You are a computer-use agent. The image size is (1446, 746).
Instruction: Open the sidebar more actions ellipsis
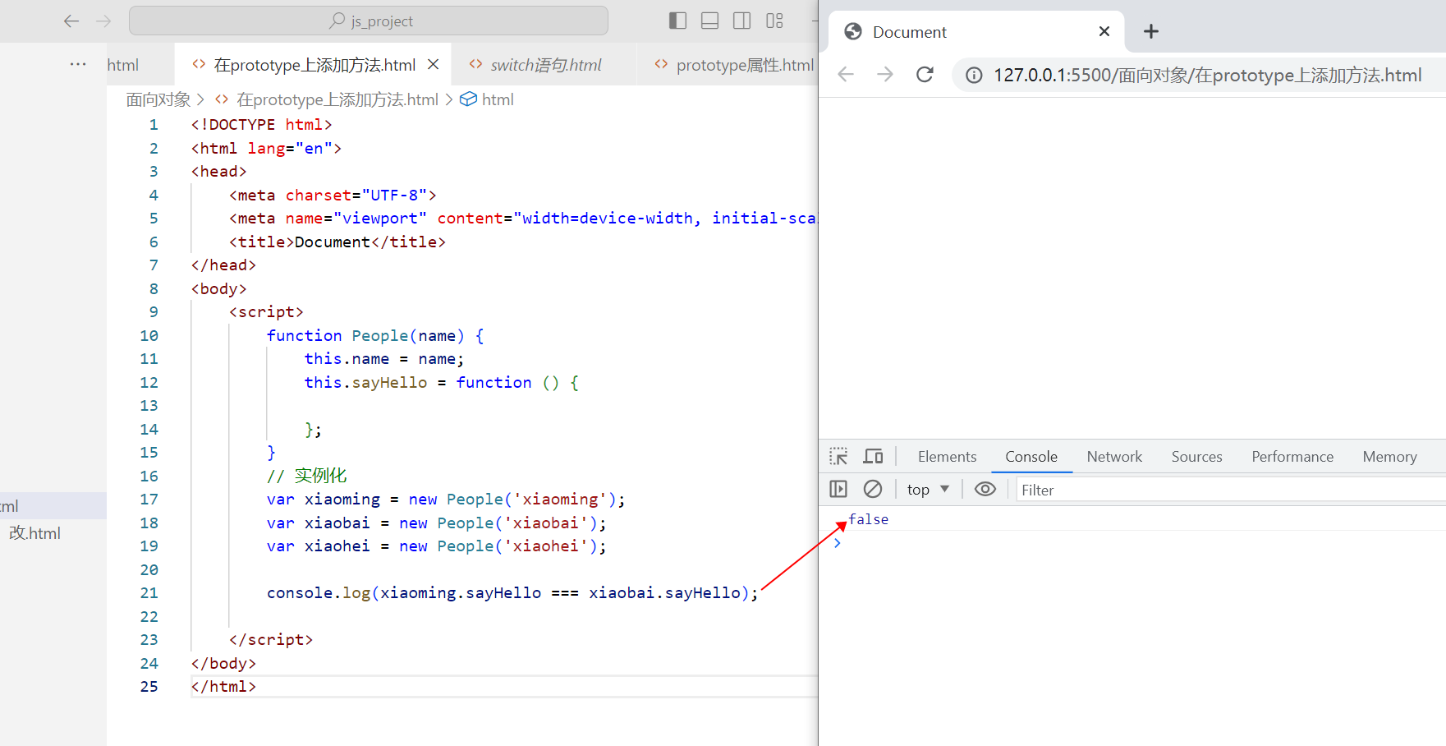(x=78, y=64)
